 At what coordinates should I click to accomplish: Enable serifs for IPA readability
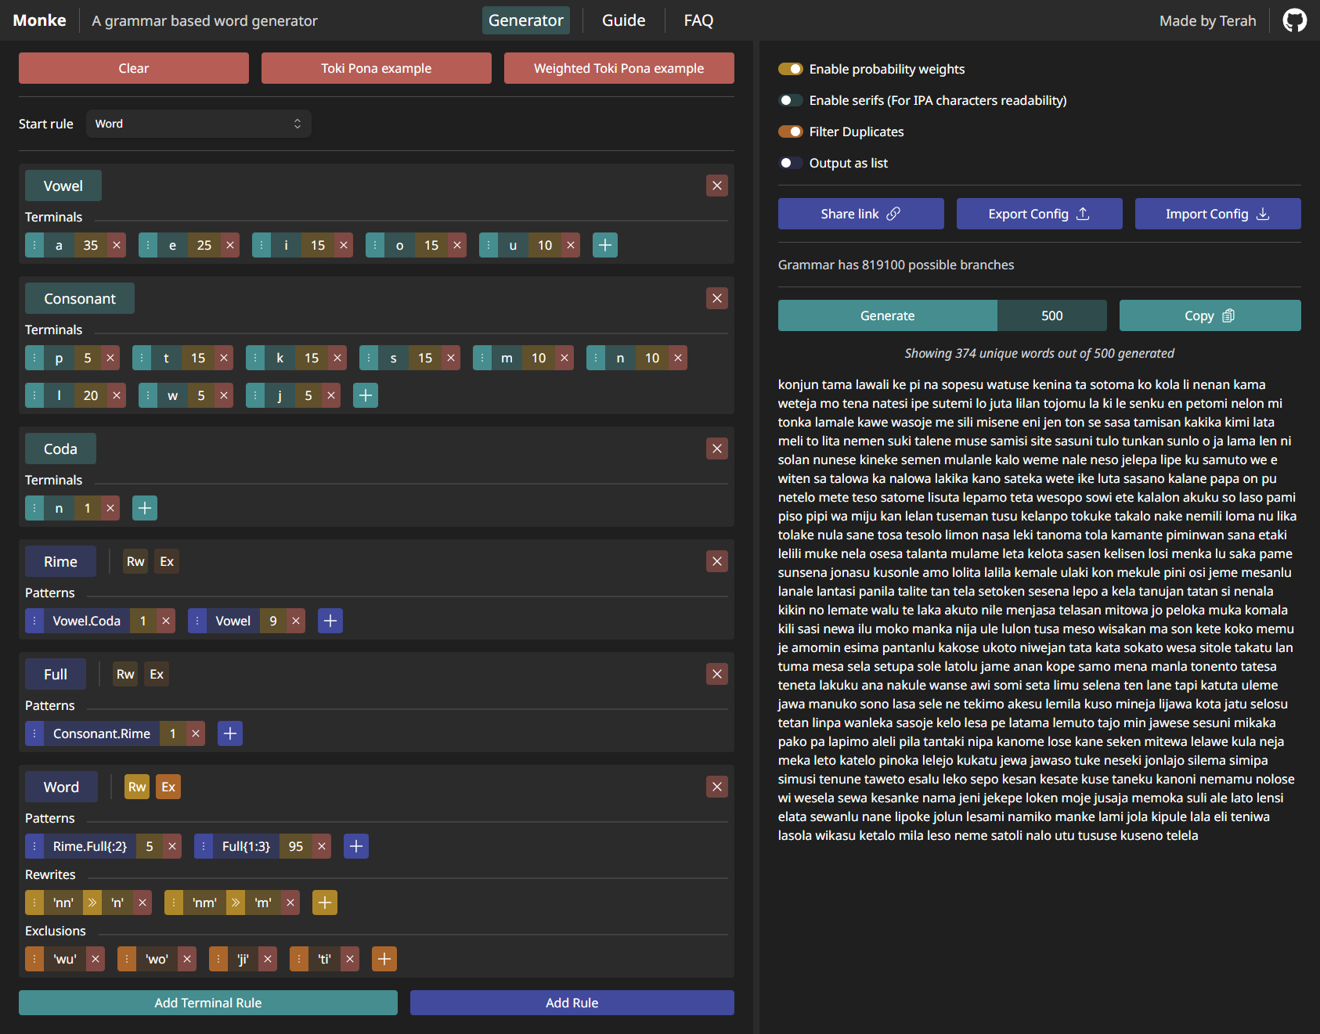(x=791, y=100)
